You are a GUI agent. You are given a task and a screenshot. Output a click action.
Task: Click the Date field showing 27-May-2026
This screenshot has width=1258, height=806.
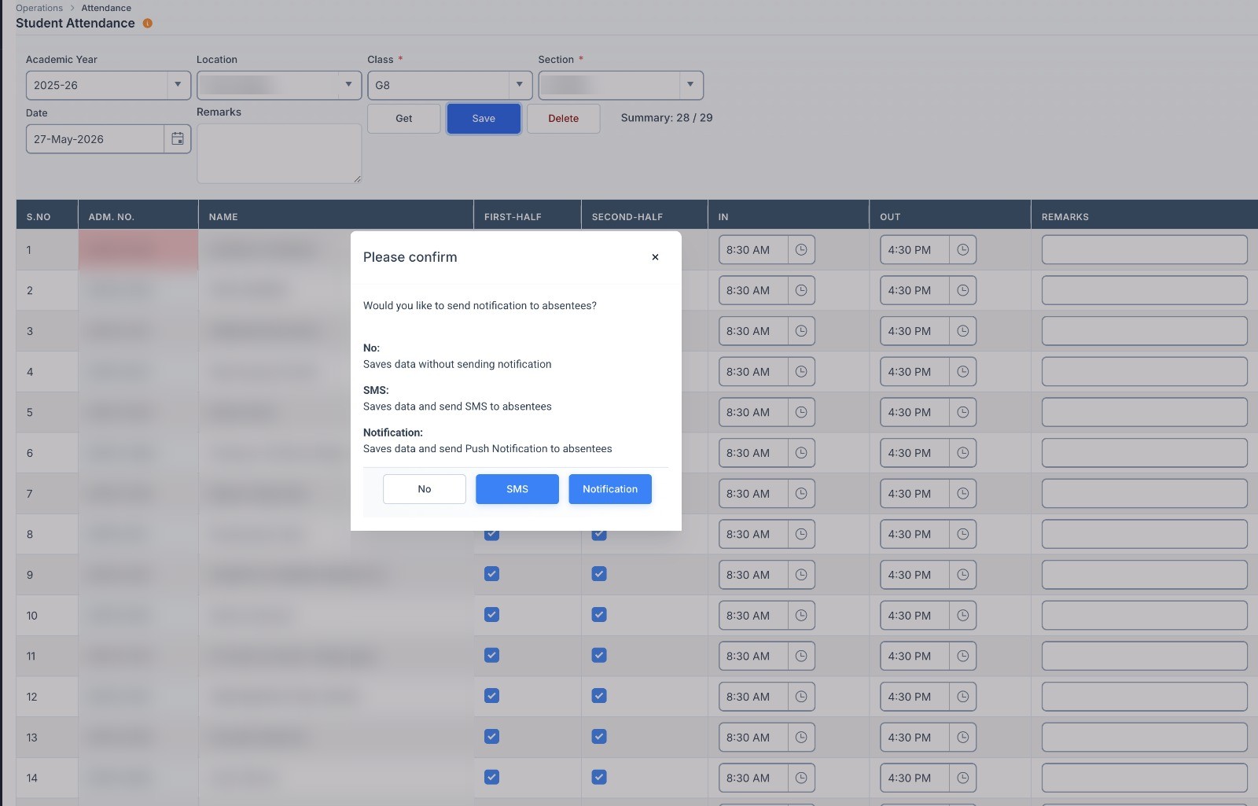tap(95, 139)
